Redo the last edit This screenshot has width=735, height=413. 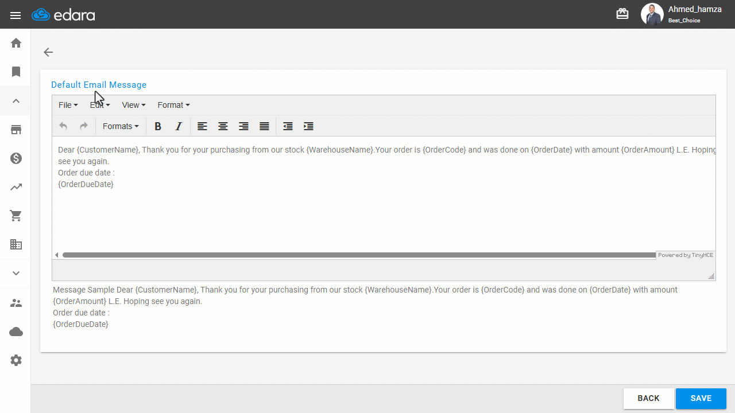[x=84, y=126]
